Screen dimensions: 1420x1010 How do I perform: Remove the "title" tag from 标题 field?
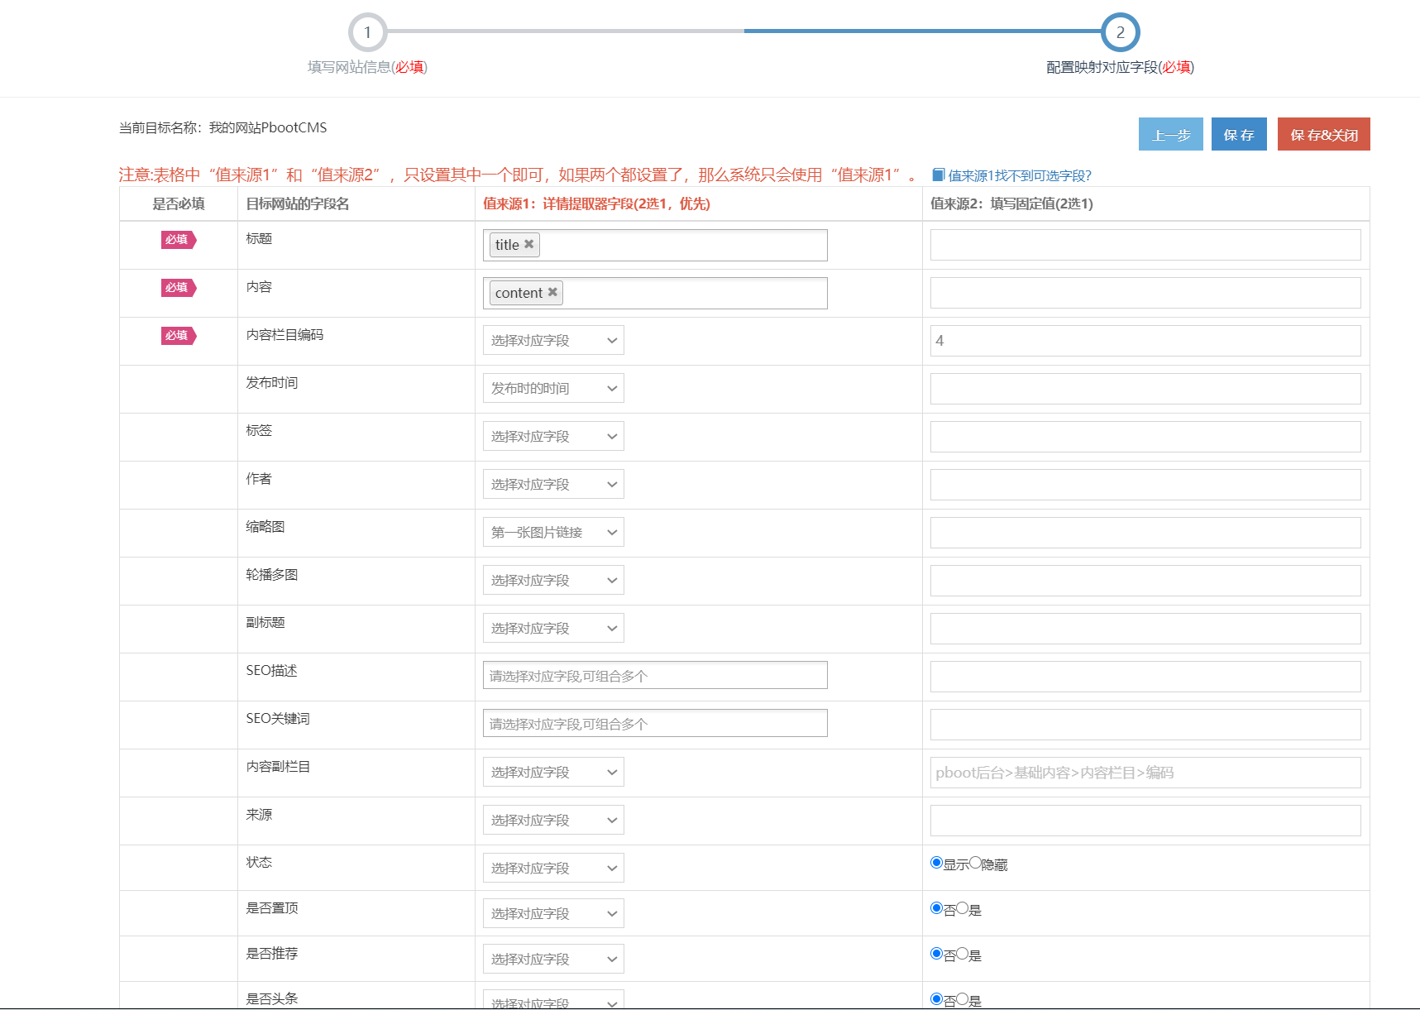[530, 244]
